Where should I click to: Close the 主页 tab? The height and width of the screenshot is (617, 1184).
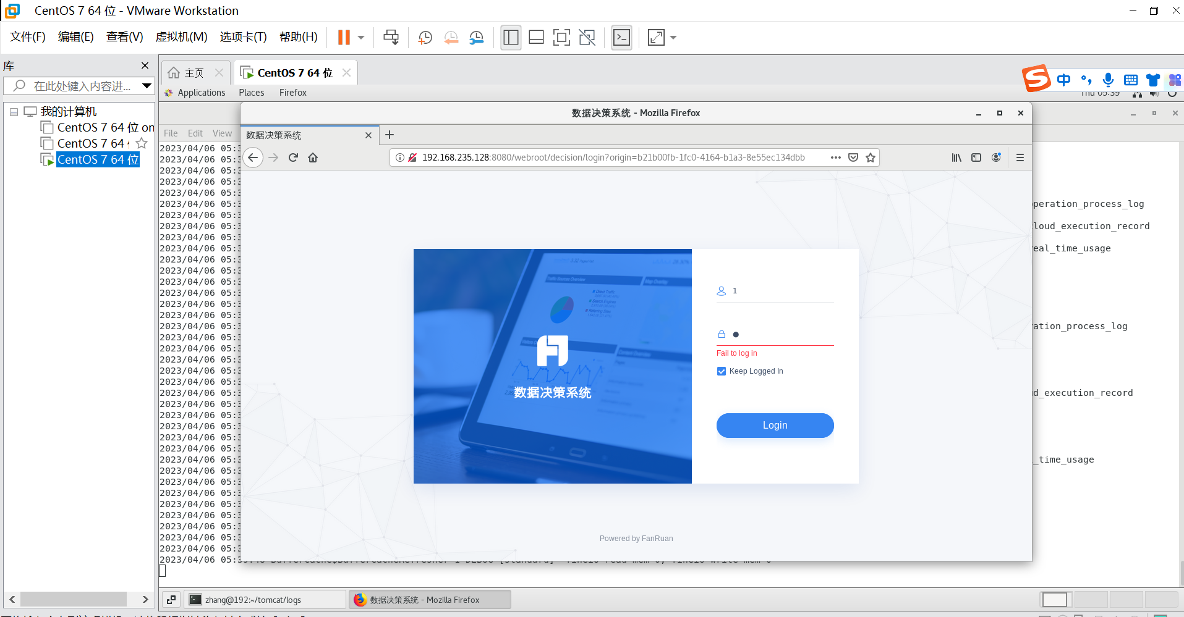[x=219, y=73]
